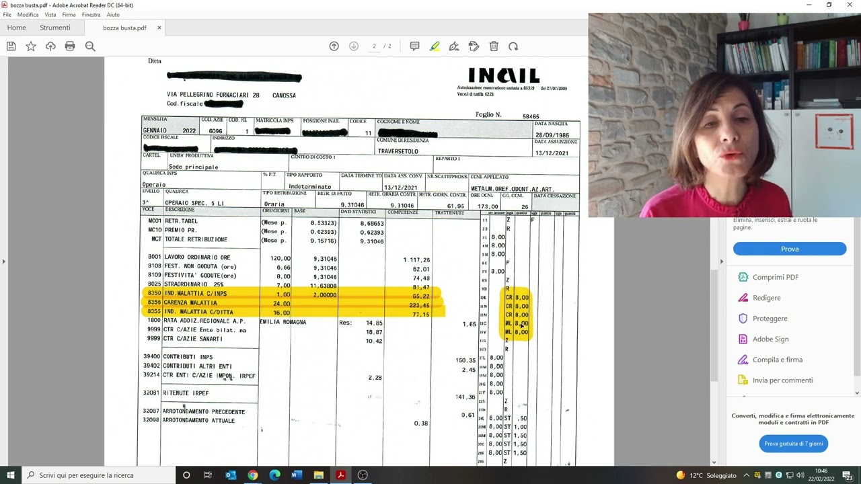Open Google Chrome from the taskbar
Screen dimensions: 861x484
click(x=252, y=475)
